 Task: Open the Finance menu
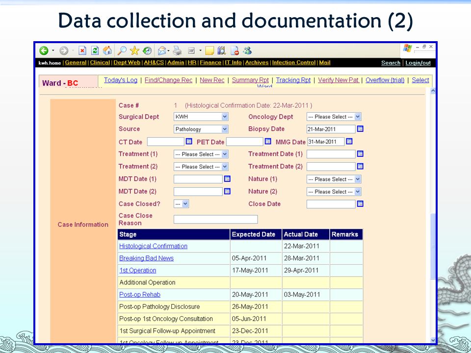pyautogui.click(x=210, y=62)
